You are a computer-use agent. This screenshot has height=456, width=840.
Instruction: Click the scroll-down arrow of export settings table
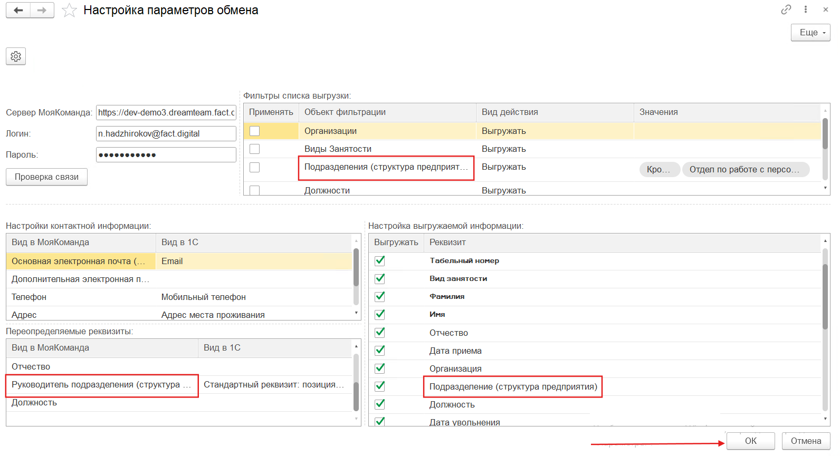pyautogui.click(x=825, y=419)
